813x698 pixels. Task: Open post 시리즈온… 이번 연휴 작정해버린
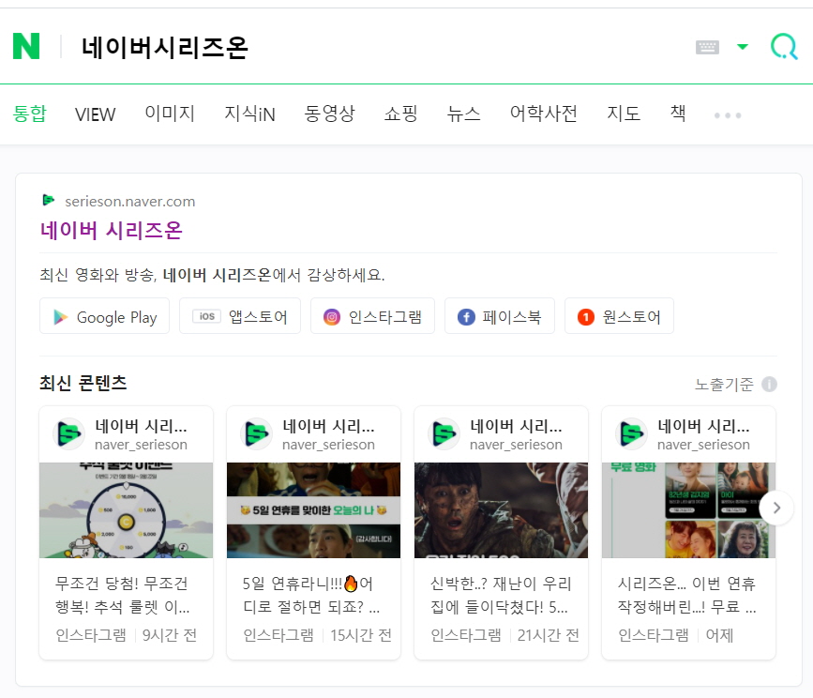687,595
